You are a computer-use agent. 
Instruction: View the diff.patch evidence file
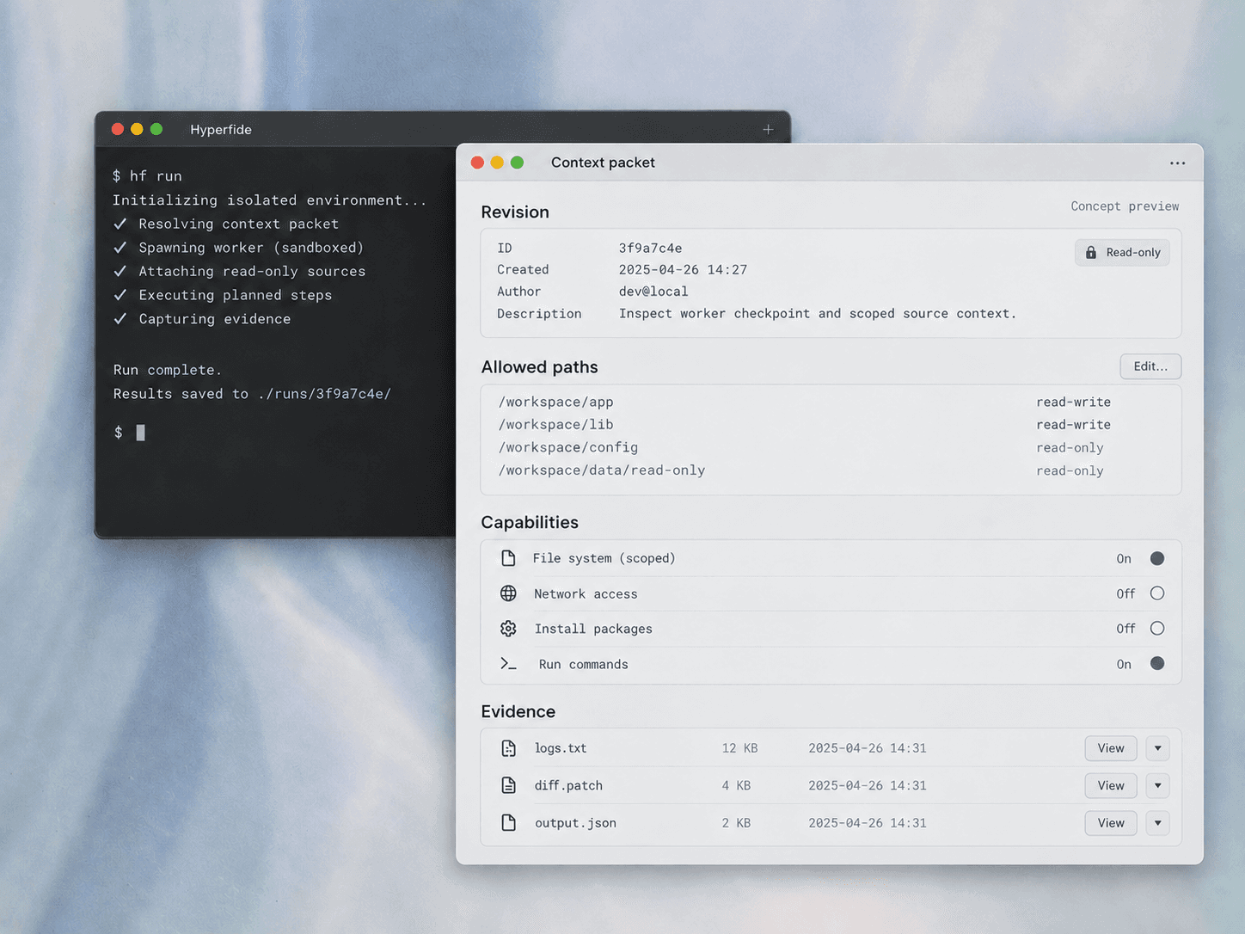coord(1111,785)
